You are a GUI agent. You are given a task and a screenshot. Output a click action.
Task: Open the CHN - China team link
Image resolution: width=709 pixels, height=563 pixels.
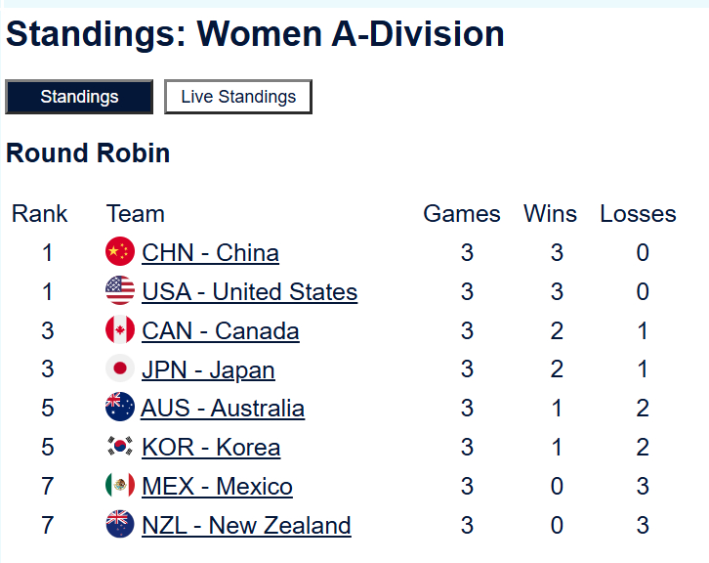click(x=210, y=253)
